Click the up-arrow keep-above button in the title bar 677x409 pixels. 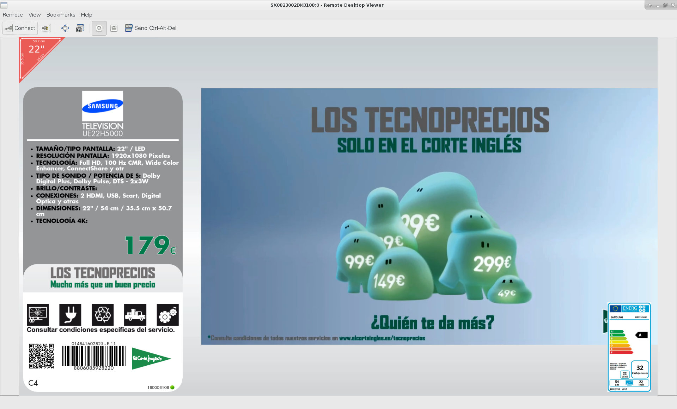pyautogui.click(x=649, y=5)
